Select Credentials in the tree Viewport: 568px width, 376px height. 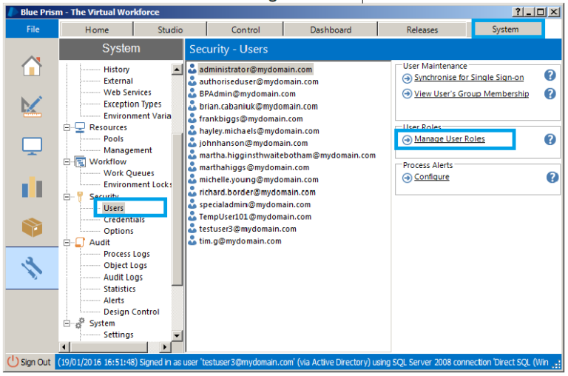point(124,219)
